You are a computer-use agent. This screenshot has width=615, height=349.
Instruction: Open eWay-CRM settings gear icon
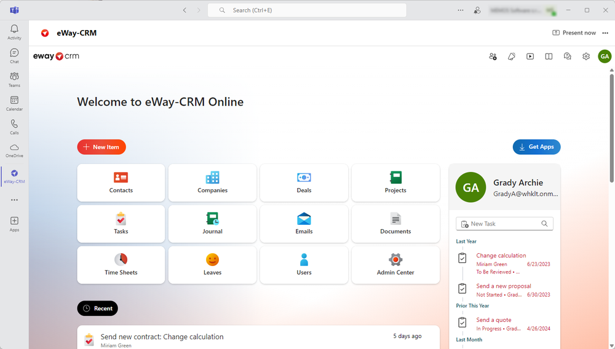click(586, 57)
